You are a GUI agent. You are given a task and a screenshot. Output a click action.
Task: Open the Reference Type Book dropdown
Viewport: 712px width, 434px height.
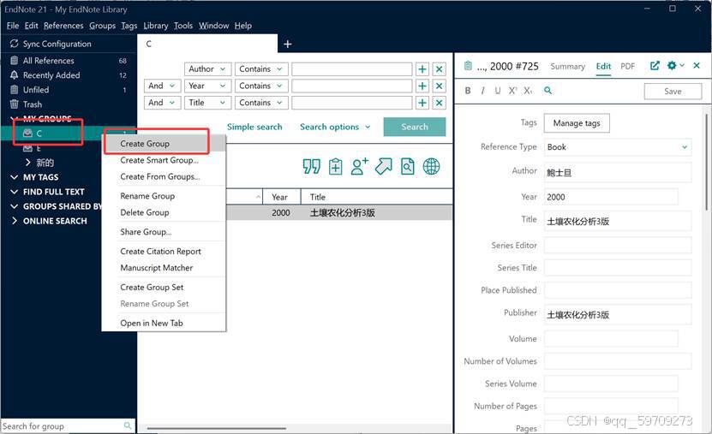[x=618, y=147]
